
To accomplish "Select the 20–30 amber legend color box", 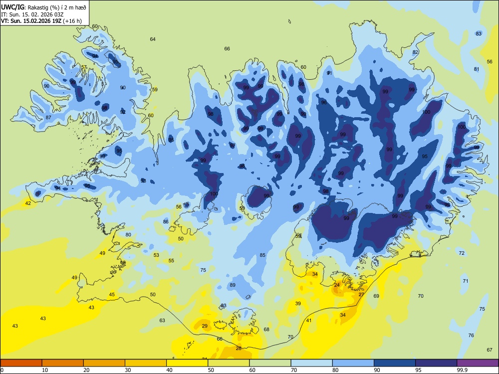I will pos(104,363).
